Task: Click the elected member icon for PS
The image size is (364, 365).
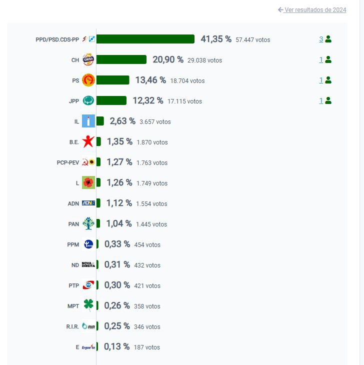Action: tap(328, 80)
